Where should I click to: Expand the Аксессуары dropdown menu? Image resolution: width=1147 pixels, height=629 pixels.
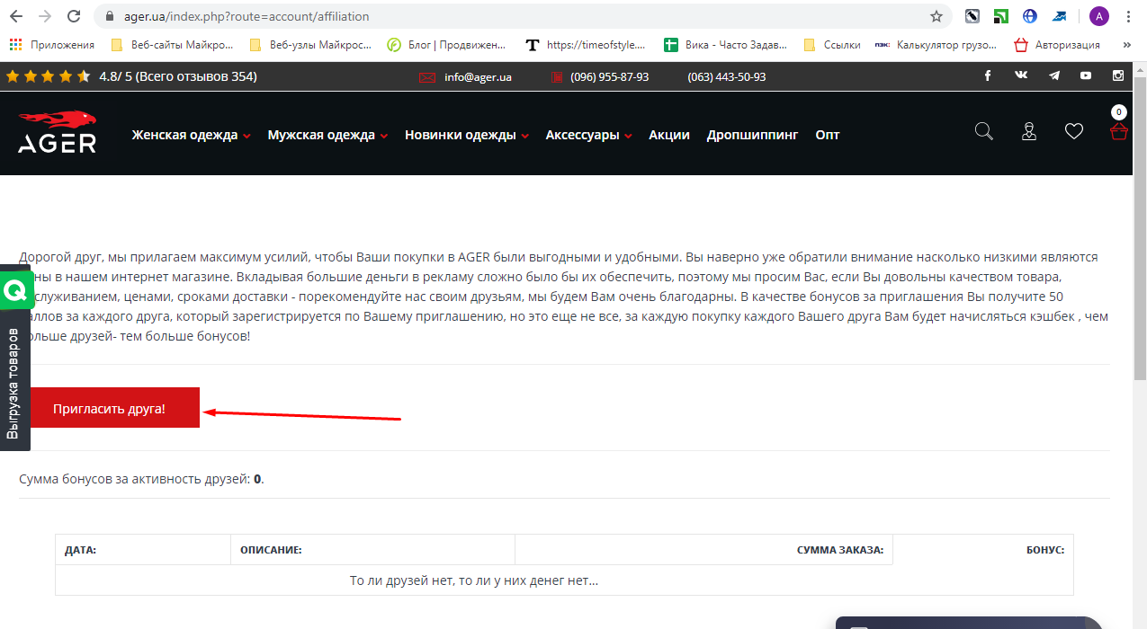point(588,135)
